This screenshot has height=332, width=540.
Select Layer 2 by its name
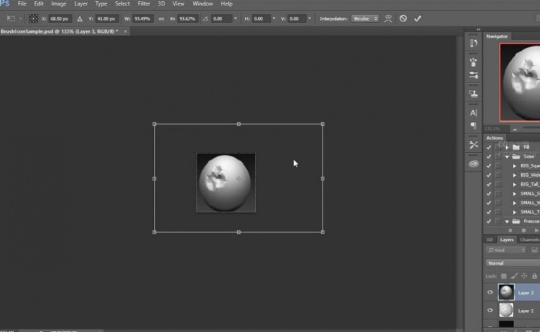point(526,310)
